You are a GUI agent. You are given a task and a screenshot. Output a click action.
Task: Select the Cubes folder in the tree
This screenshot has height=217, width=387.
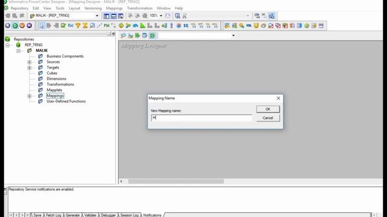click(52, 73)
